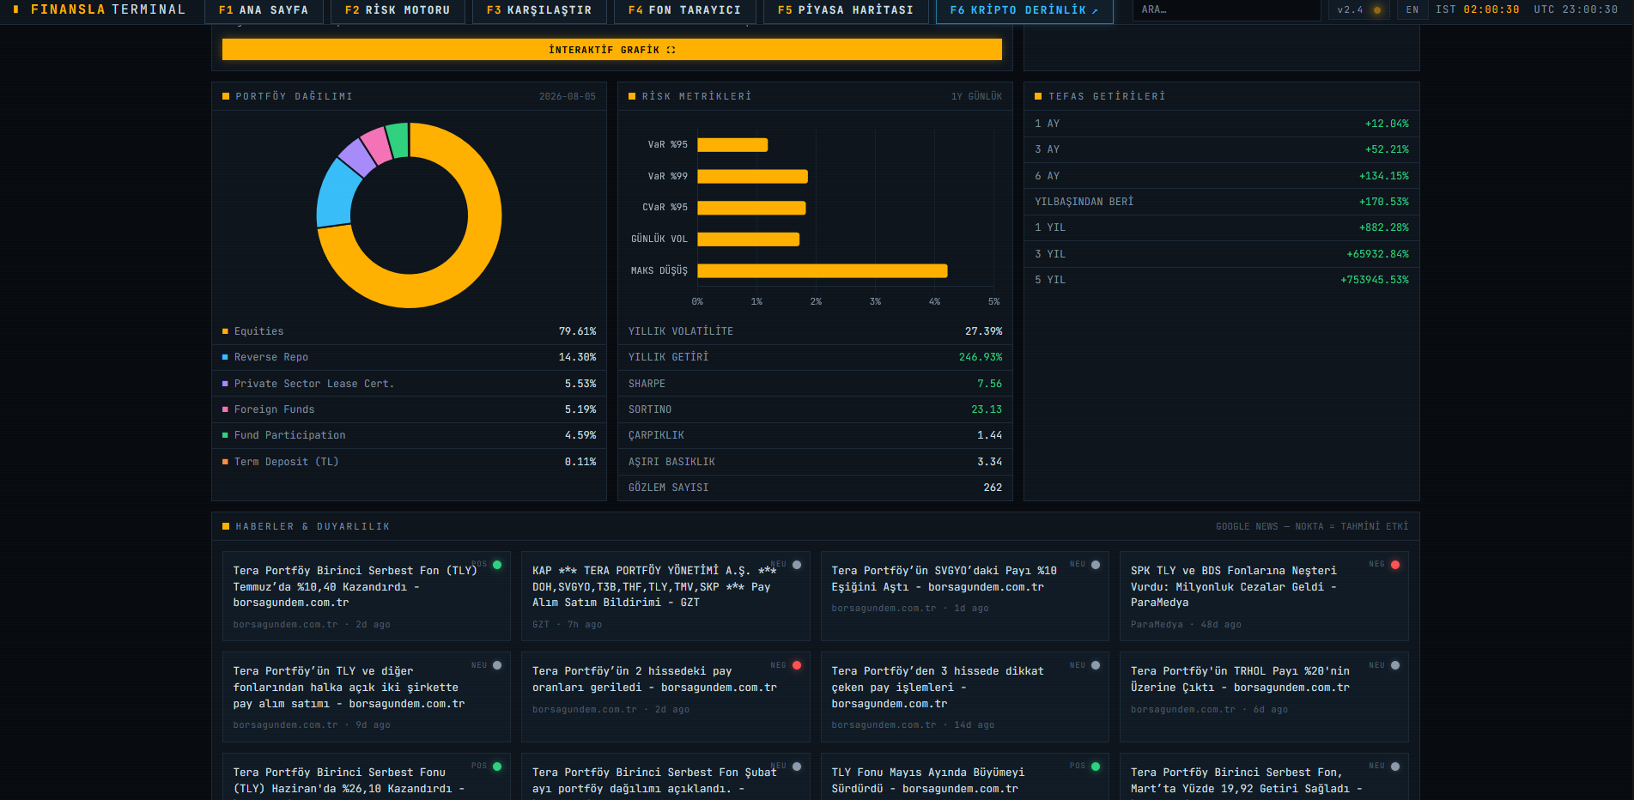Switch language with the EN button

pos(1412,10)
